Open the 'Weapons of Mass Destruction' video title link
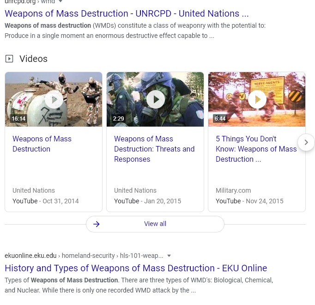The width and height of the screenshot is (315, 305). [42, 144]
